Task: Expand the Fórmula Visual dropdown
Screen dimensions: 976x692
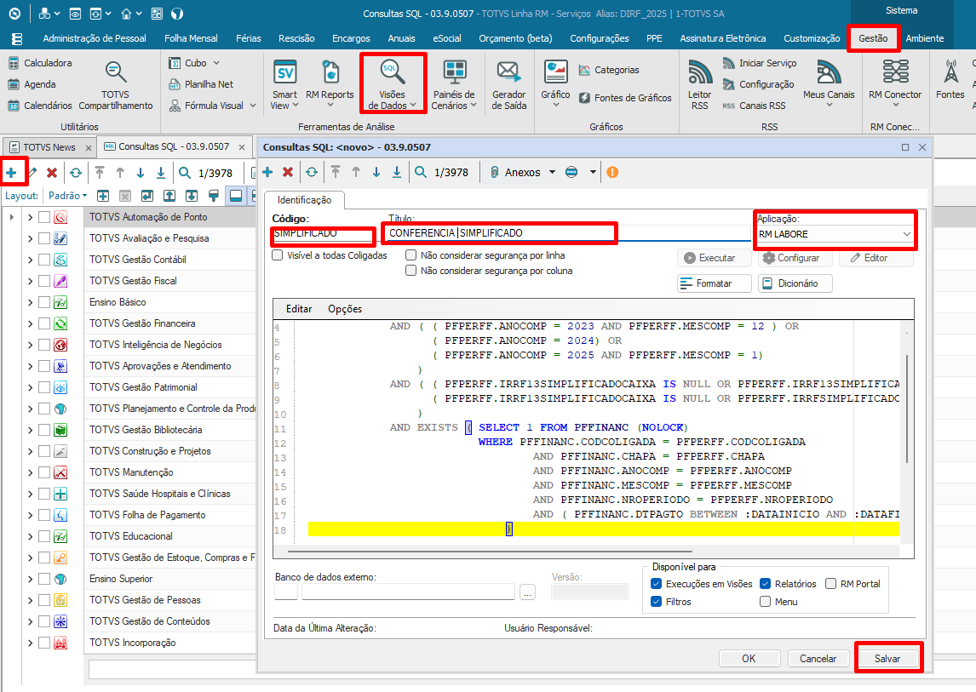Action: click(253, 106)
